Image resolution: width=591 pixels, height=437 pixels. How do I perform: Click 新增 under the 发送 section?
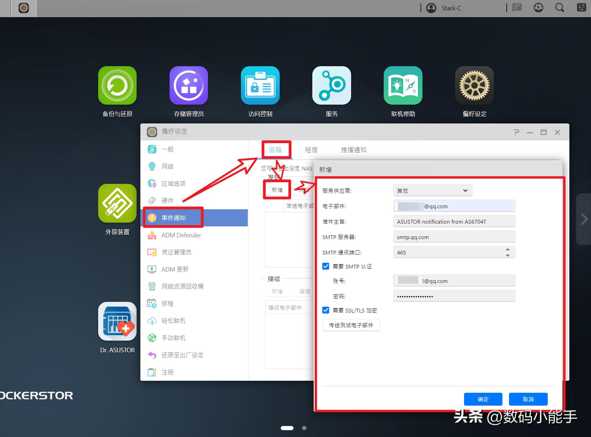pos(277,190)
